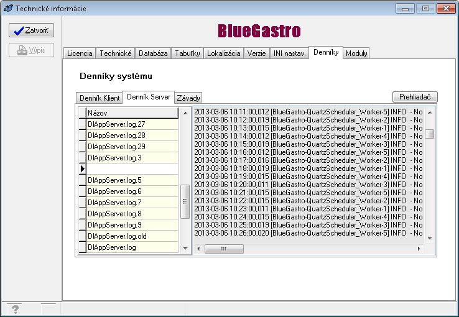
Task: Click the title bar application icon
Action: pos(8,8)
